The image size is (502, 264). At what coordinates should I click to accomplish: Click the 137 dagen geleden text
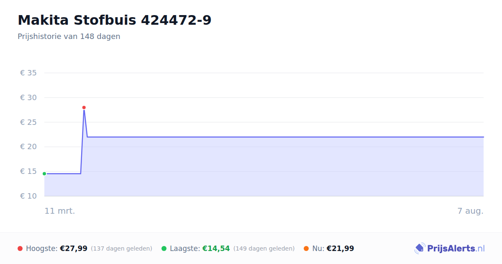(x=121, y=248)
